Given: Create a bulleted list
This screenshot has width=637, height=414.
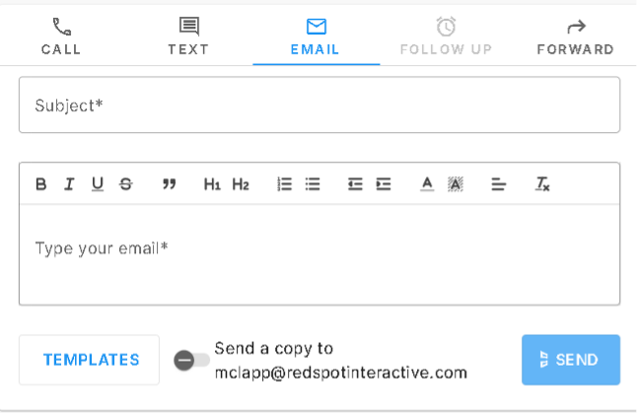Looking at the screenshot, I should tap(313, 184).
